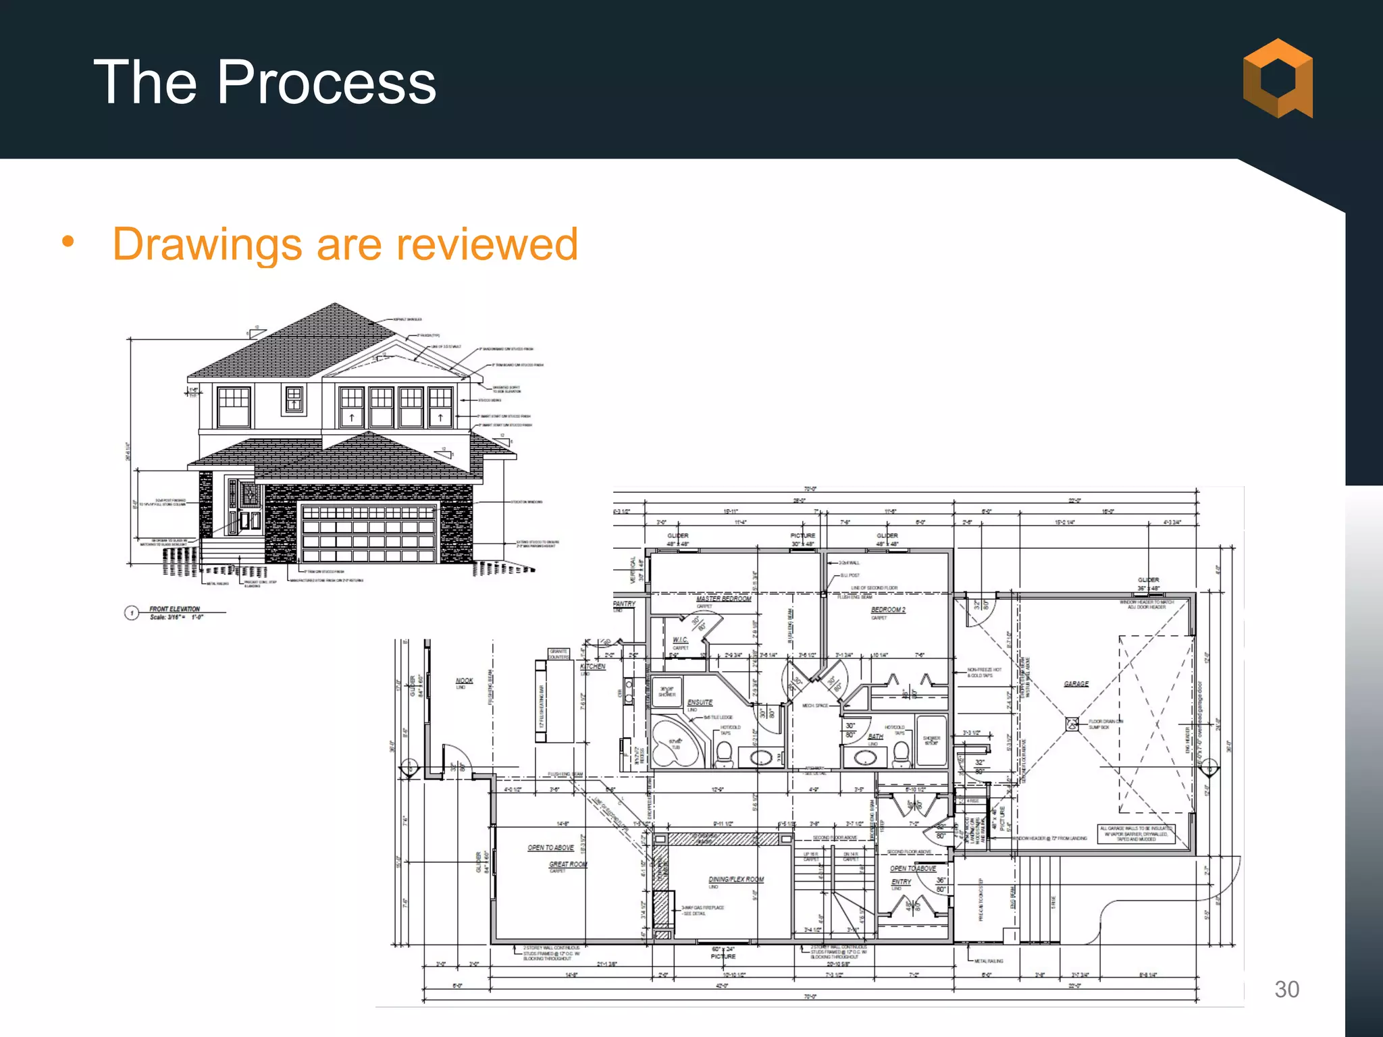Viewport: 1383px width, 1037px height.
Task: Click the garage door on front elevation
Action: 369,533
